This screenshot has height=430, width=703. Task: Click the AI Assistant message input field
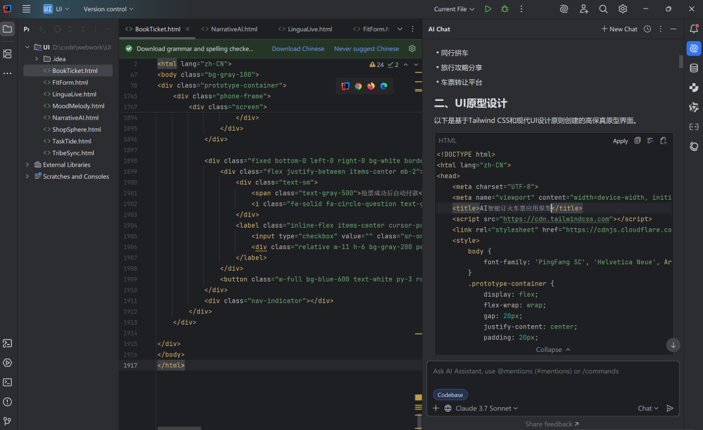tap(553, 371)
